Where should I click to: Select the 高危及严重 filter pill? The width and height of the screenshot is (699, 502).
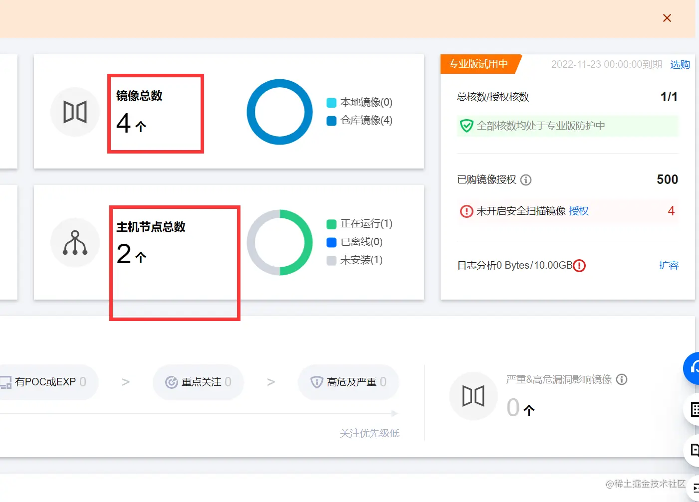click(348, 382)
